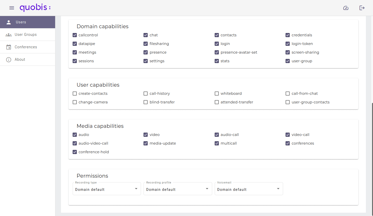This screenshot has height=216, width=373.
Task: Enable create-contacts user capability
Action: [75, 94]
